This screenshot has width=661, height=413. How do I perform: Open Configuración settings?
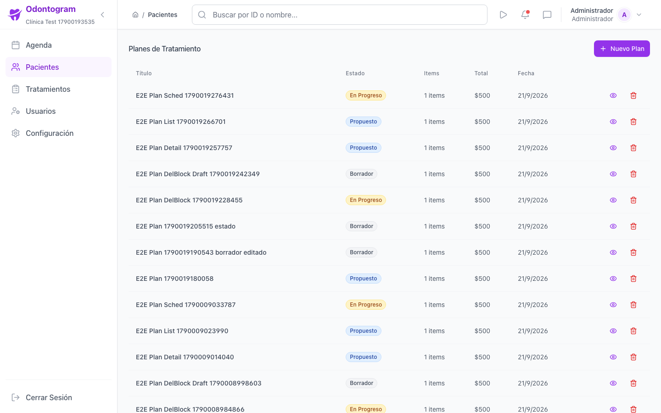[58, 133]
